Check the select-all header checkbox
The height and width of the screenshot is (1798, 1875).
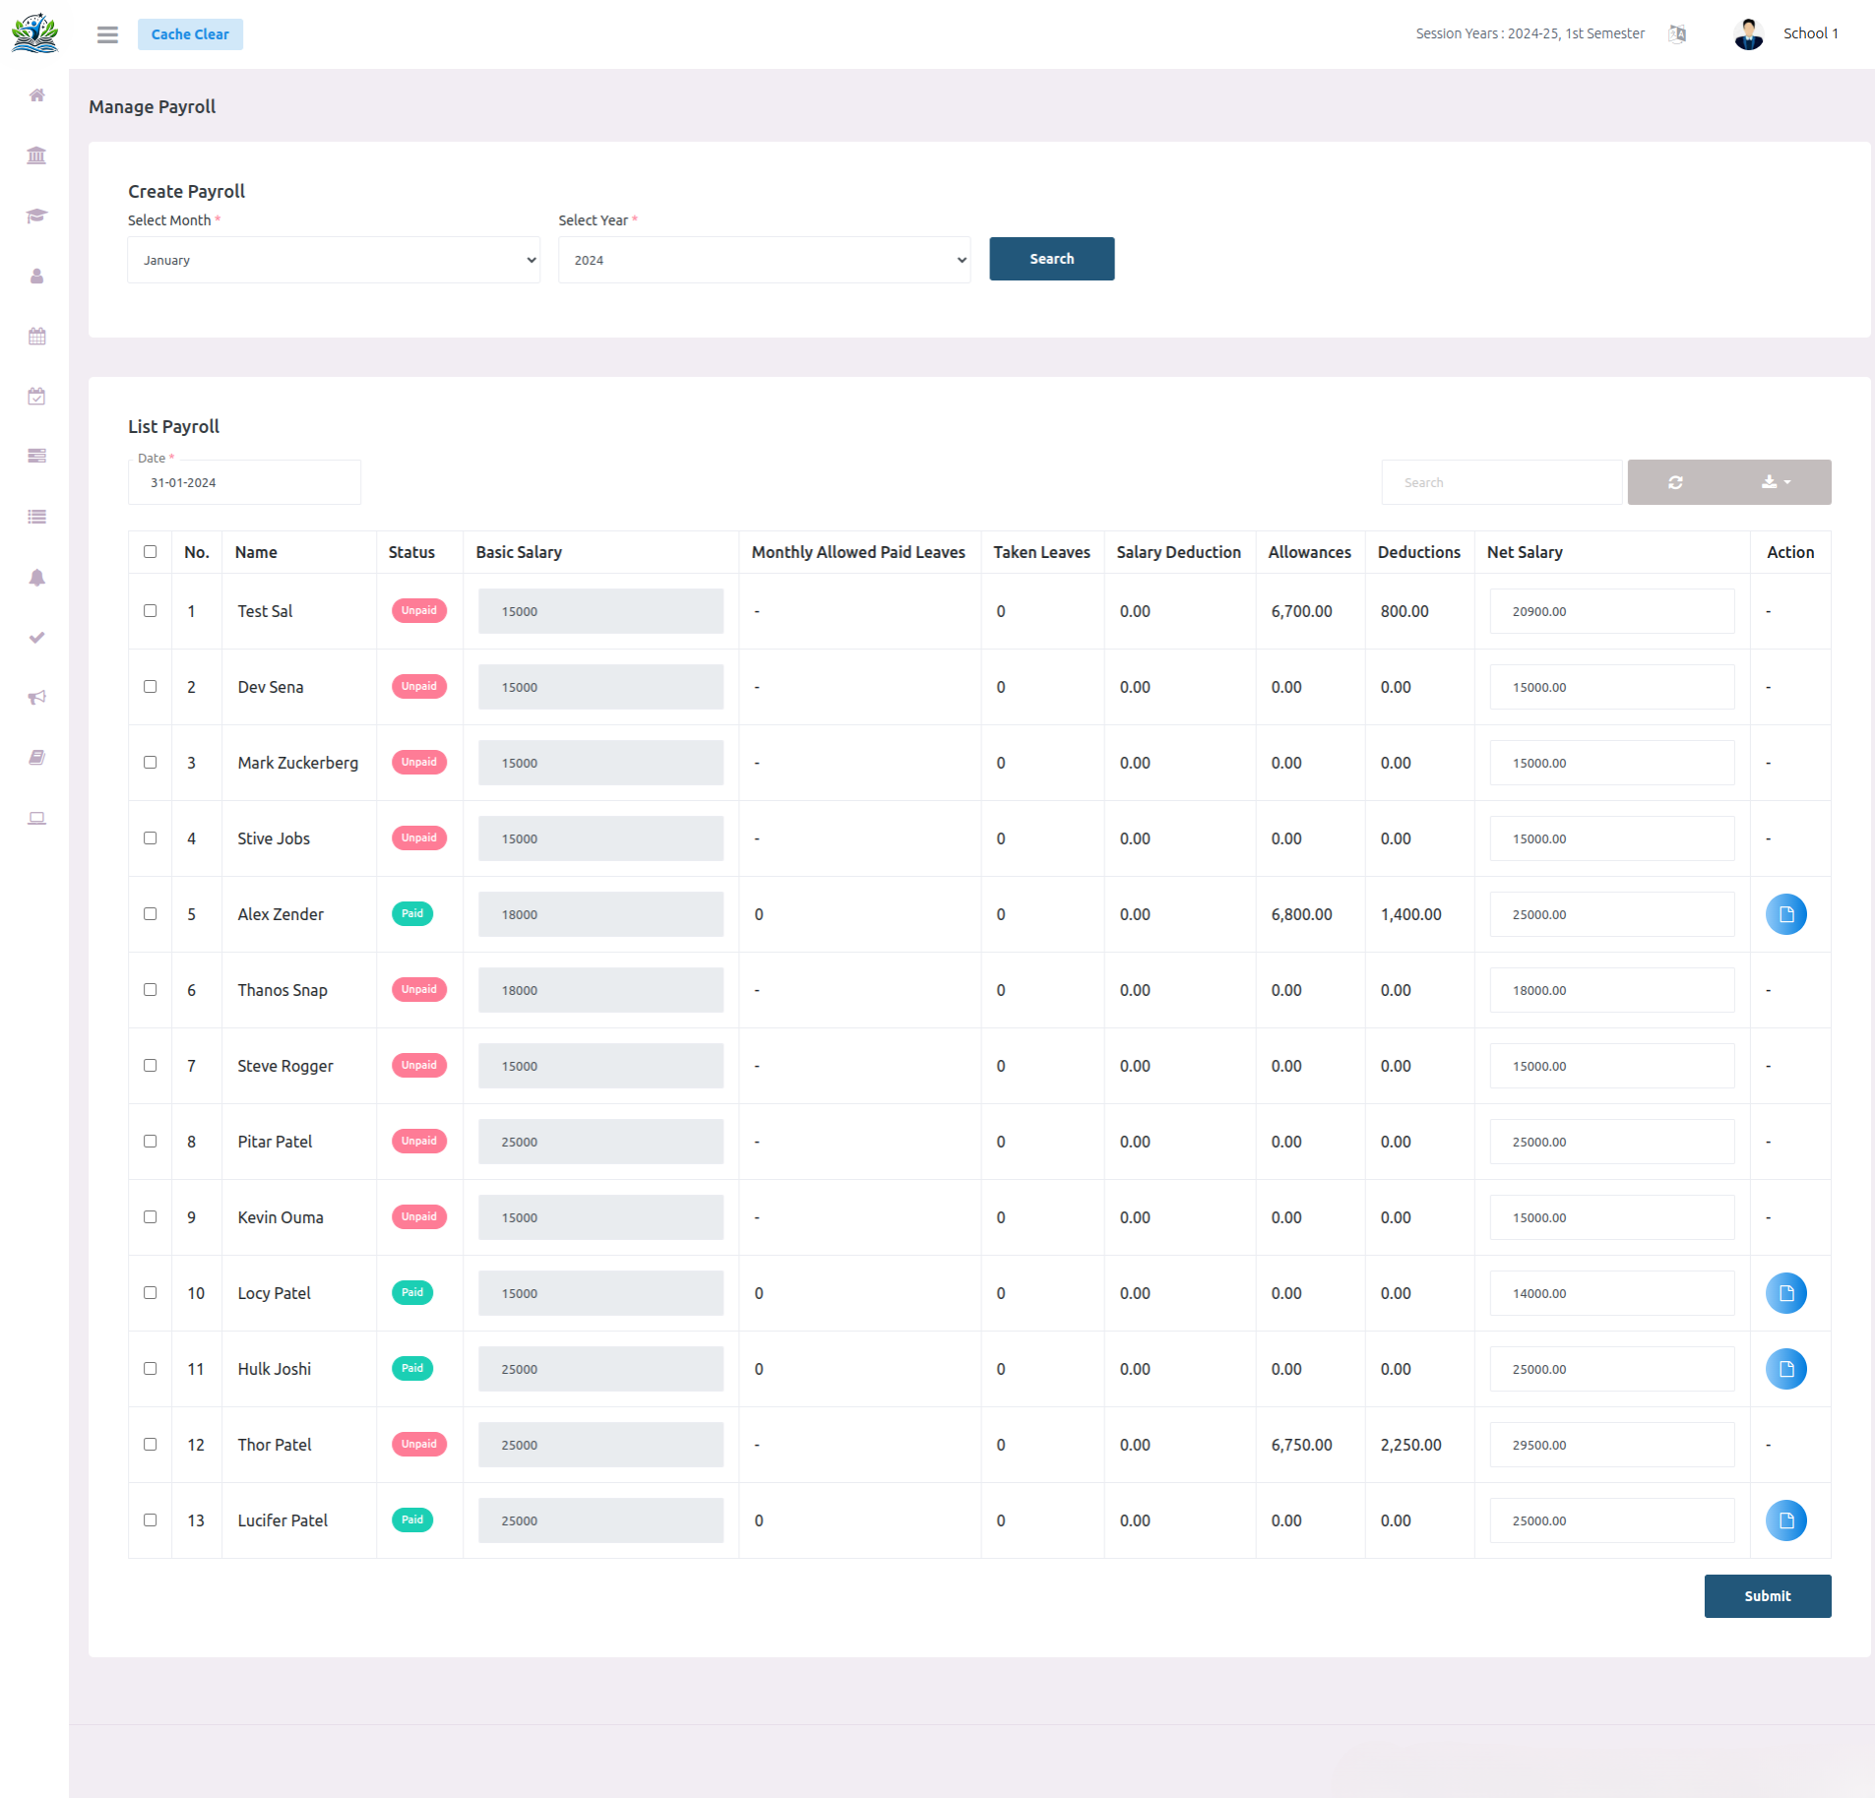click(150, 552)
